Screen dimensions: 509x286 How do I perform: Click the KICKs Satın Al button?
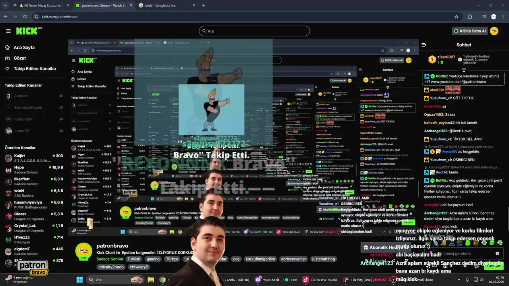click(470, 31)
